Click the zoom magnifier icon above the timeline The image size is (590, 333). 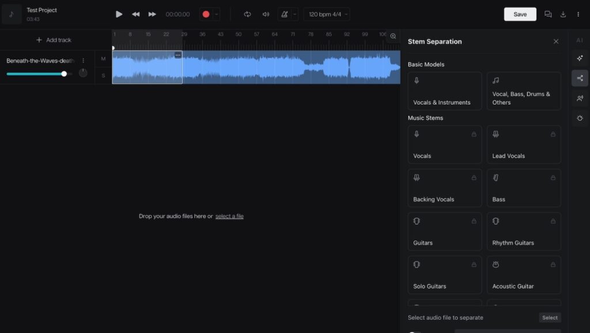click(x=392, y=36)
